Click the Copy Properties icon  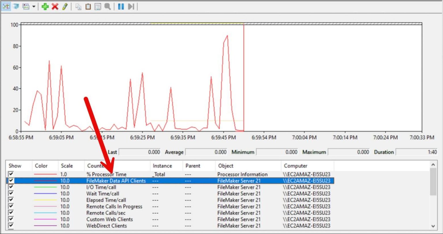(78, 6)
